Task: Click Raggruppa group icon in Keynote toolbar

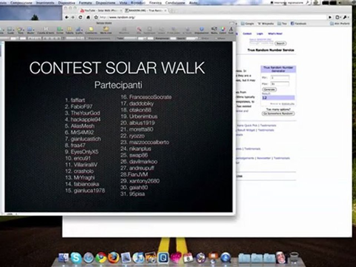Action: click(x=149, y=30)
